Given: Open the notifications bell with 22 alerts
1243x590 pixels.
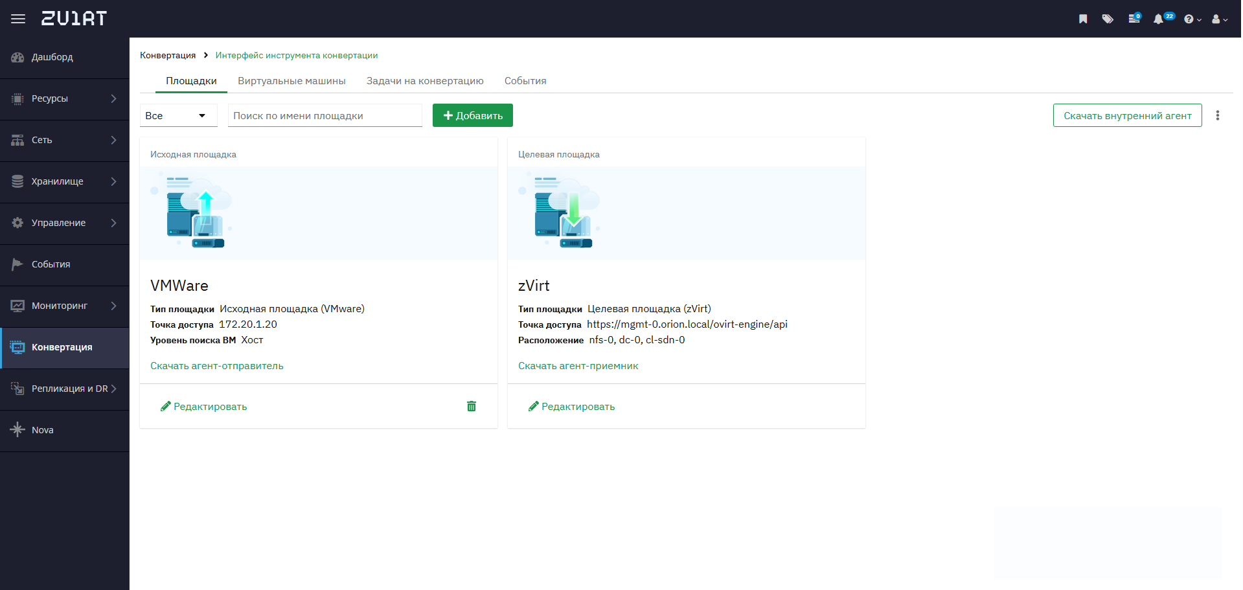Looking at the screenshot, I should 1159,19.
